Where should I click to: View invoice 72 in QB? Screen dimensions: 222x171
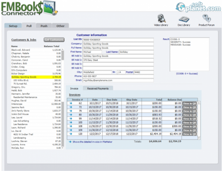[190, 107]
